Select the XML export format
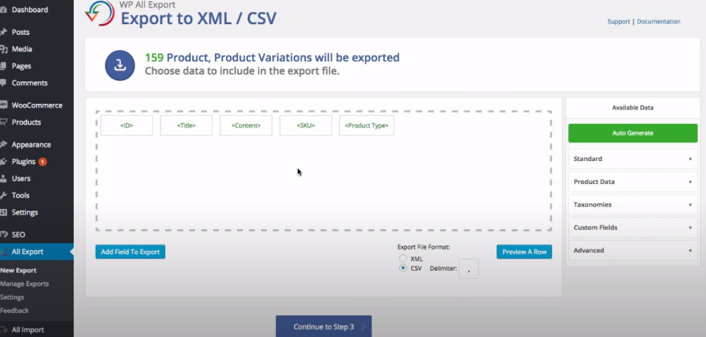706x337 pixels. click(x=403, y=259)
